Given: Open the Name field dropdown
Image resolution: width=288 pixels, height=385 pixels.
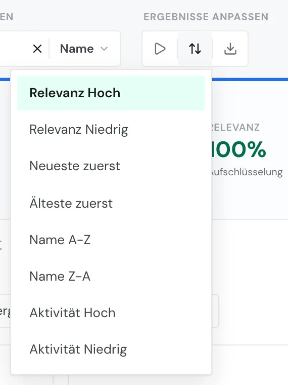Looking at the screenshot, I should click(84, 49).
